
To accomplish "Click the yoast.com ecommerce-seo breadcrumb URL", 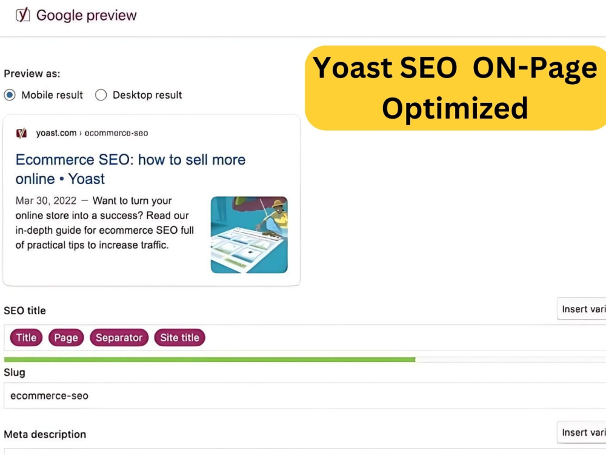I will click(92, 133).
